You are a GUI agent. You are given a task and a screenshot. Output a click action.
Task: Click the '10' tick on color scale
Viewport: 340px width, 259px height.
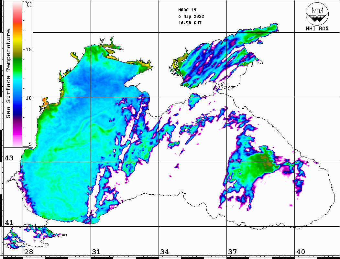(x=28, y=98)
